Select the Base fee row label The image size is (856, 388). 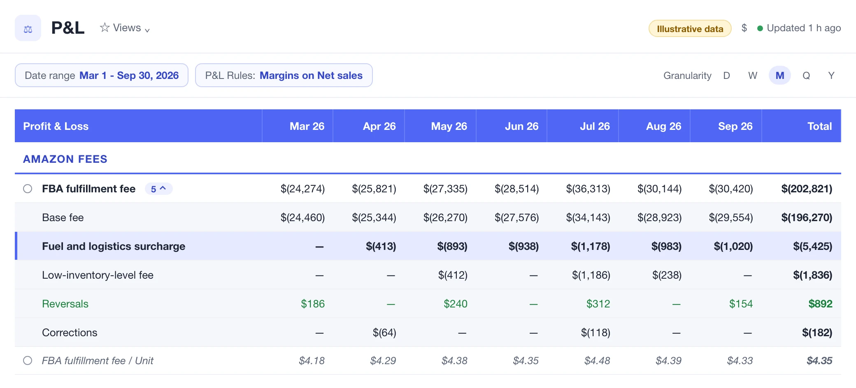(x=63, y=217)
